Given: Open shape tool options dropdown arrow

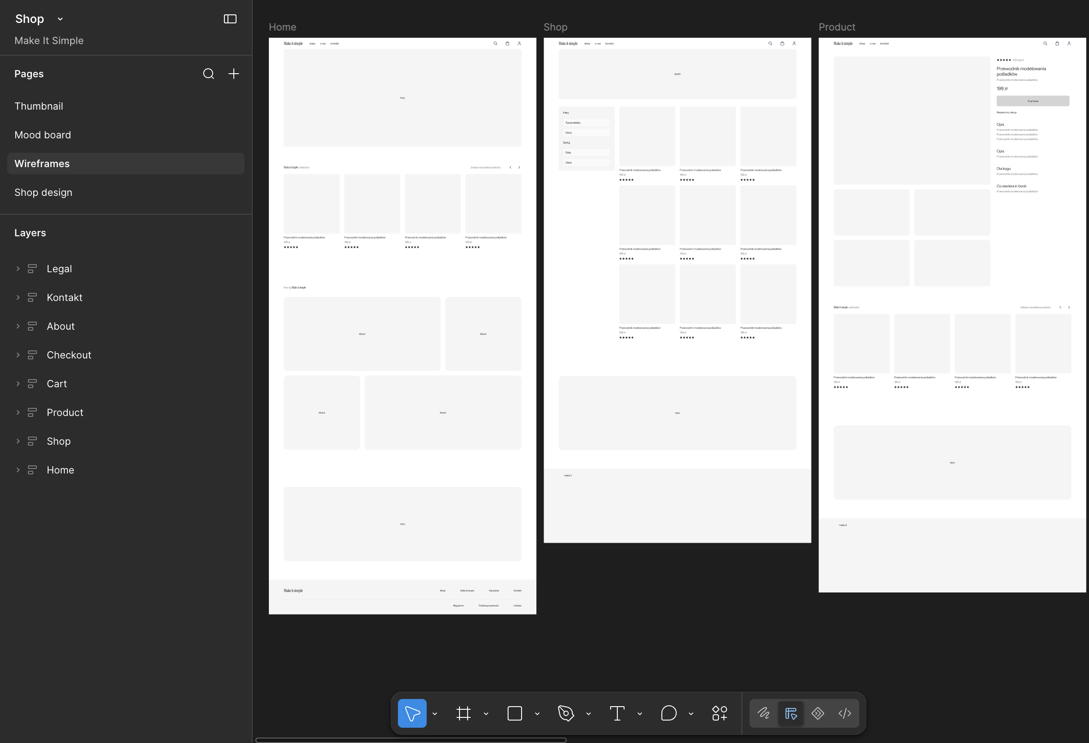Looking at the screenshot, I should click(x=537, y=713).
